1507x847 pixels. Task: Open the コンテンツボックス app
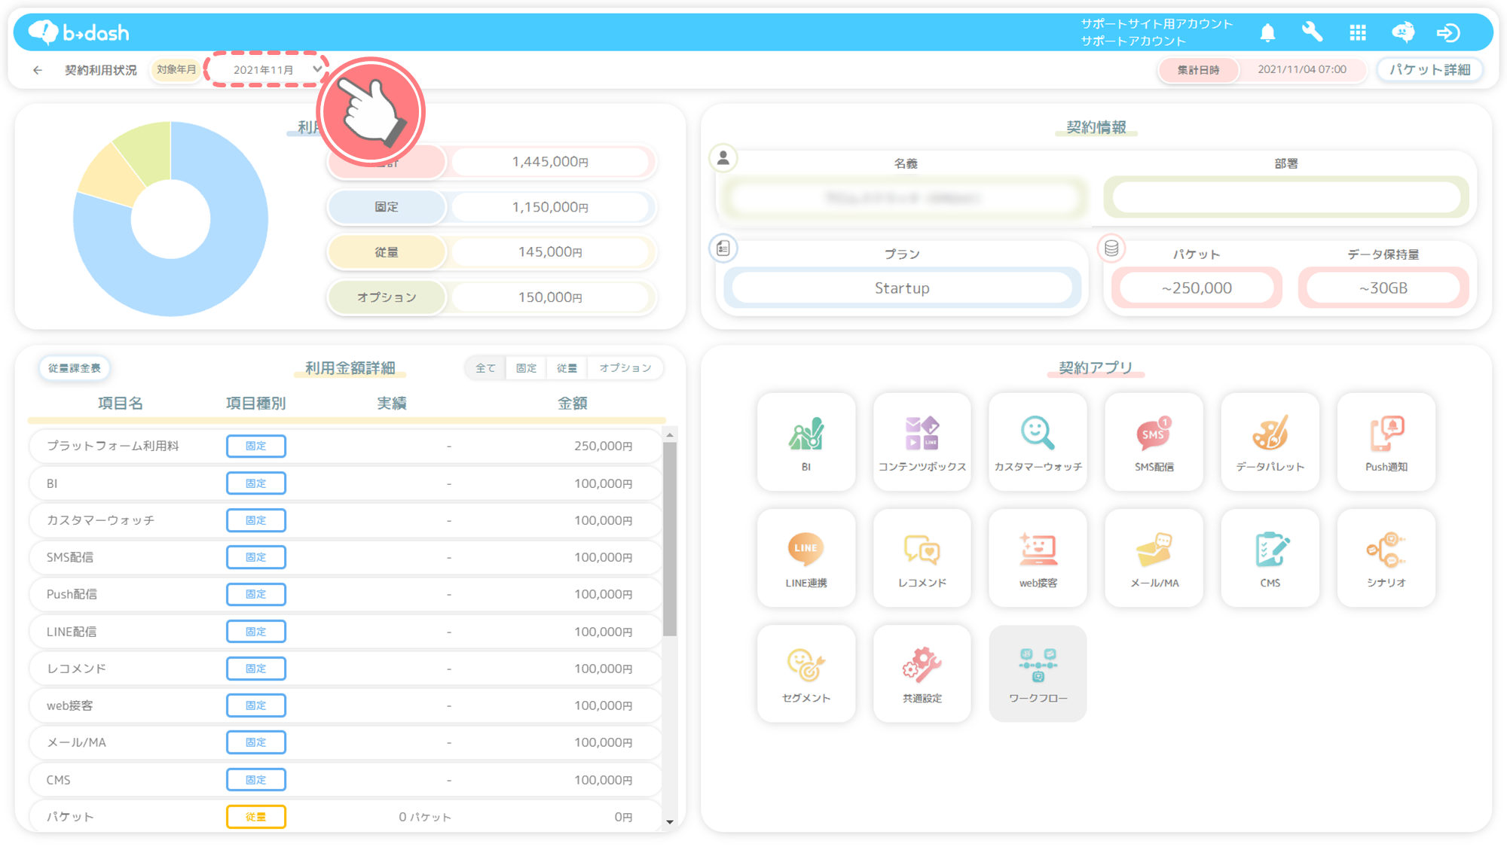922,442
